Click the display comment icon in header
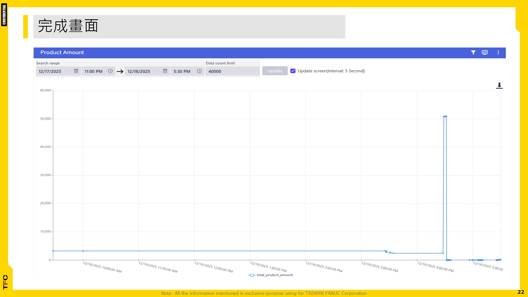 pos(485,53)
